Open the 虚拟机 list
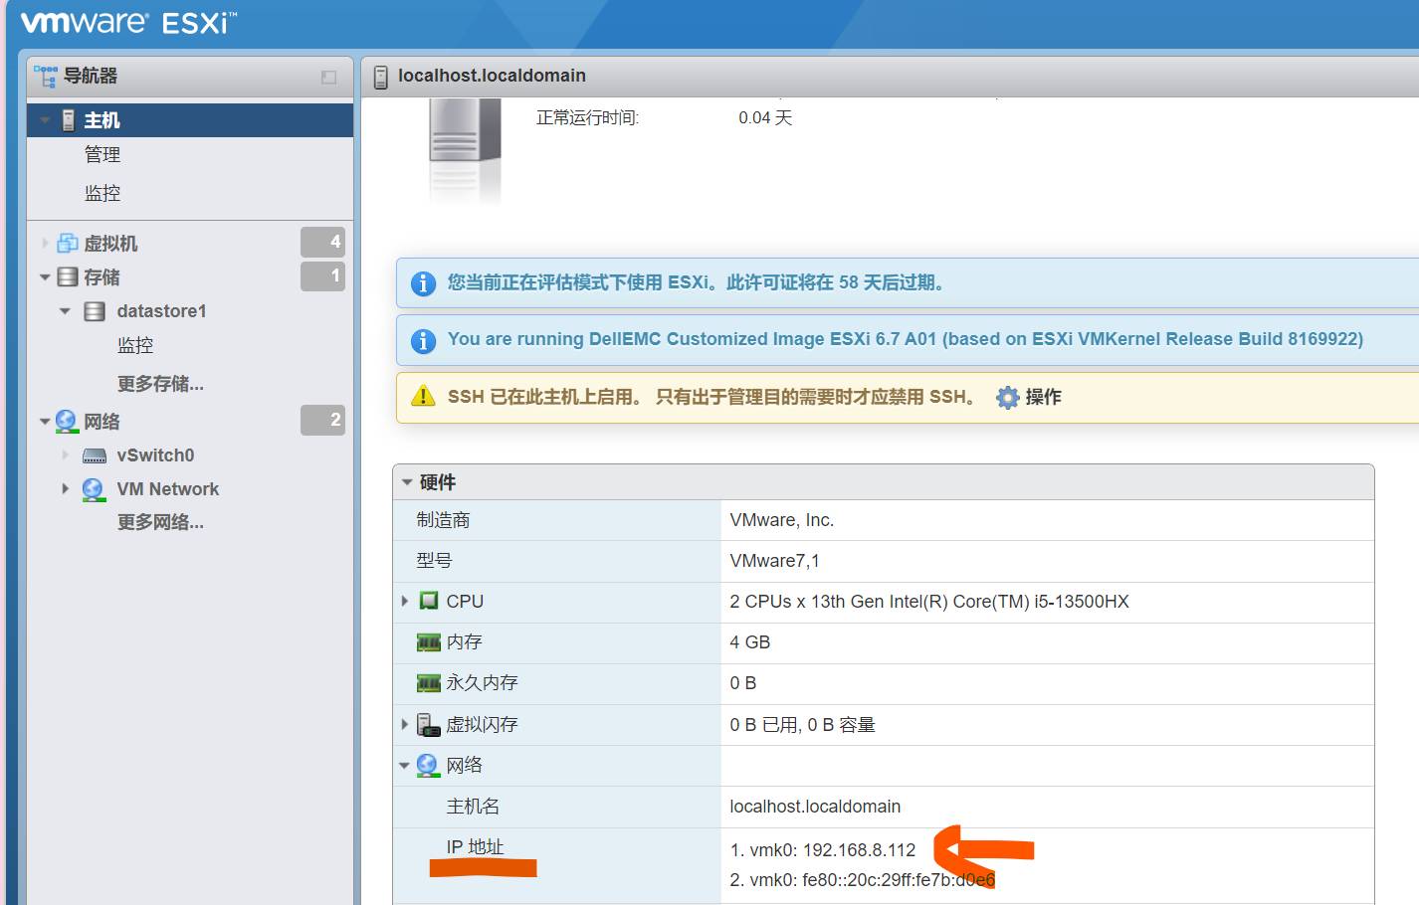The height and width of the screenshot is (905, 1419). pyautogui.click(x=110, y=244)
